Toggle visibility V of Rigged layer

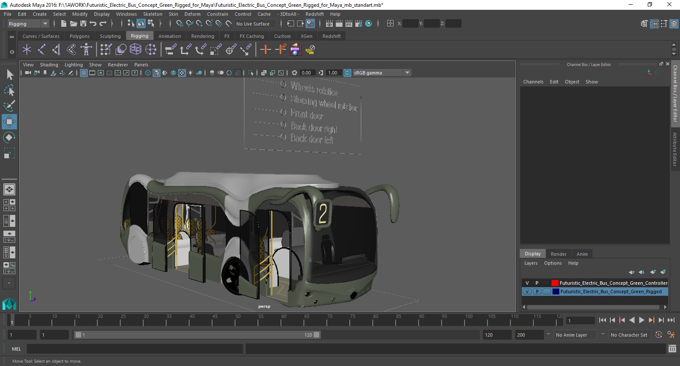[527, 292]
